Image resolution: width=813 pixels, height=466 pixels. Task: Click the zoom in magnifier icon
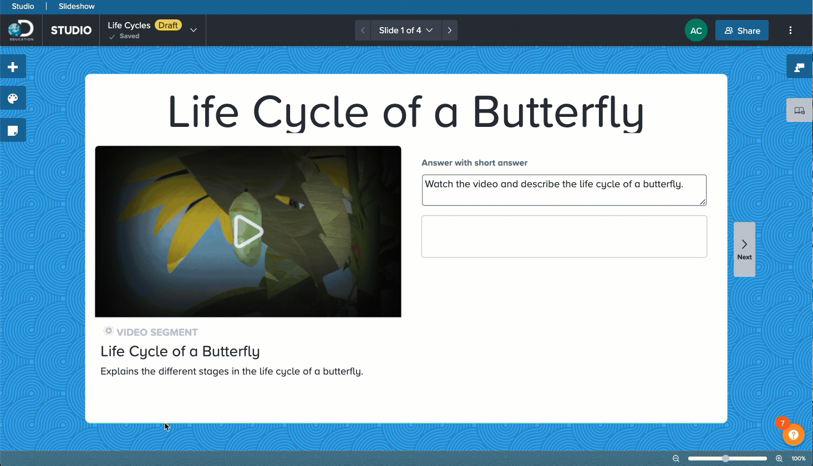(x=779, y=458)
